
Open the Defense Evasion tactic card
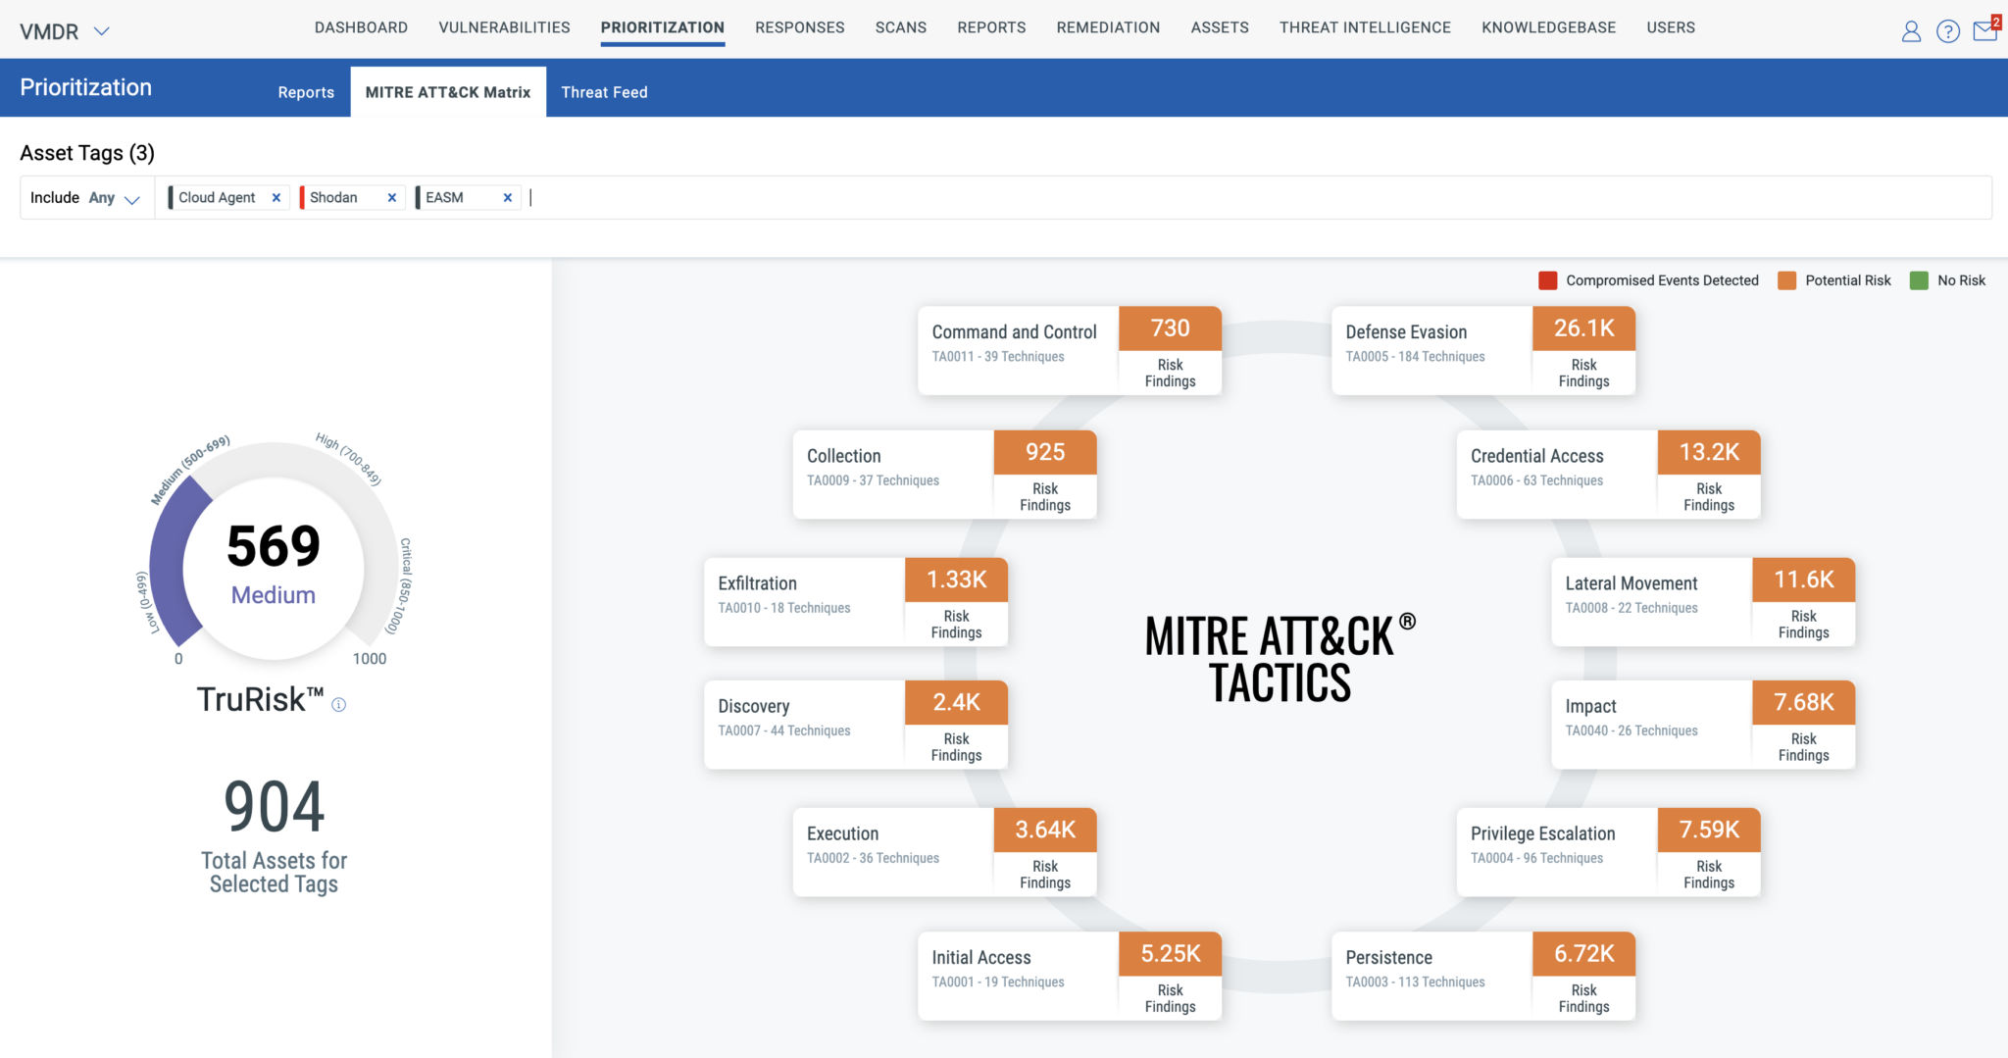coord(1406,331)
